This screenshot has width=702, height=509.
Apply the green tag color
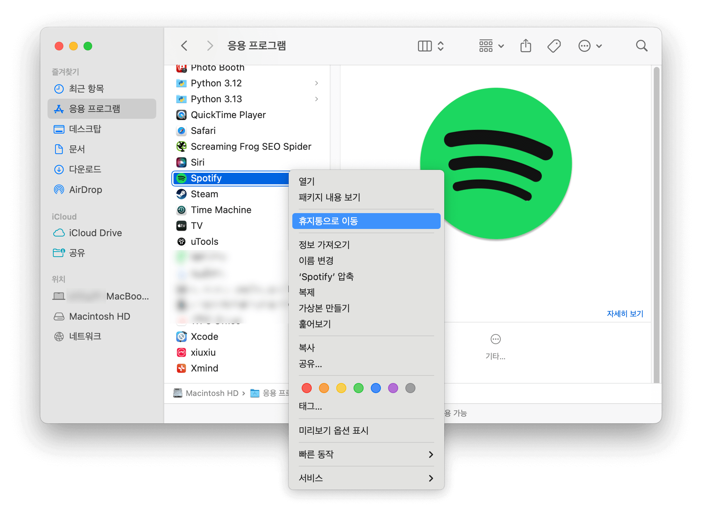tap(359, 388)
